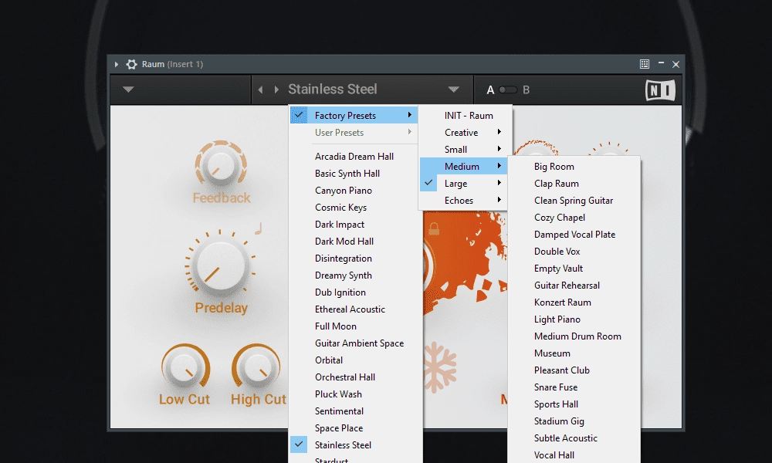Viewport: 772px width, 463px height.
Task: Open the detached window grid icon
Action: coord(645,64)
